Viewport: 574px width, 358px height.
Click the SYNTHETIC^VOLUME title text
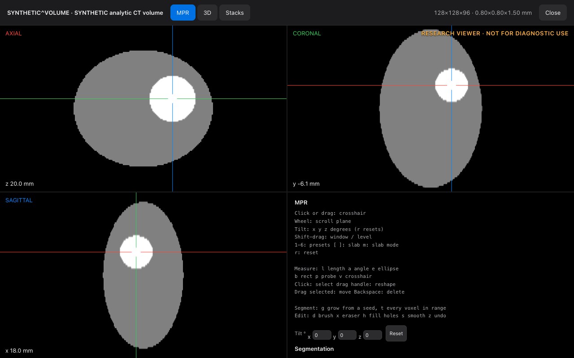coord(38,13)
